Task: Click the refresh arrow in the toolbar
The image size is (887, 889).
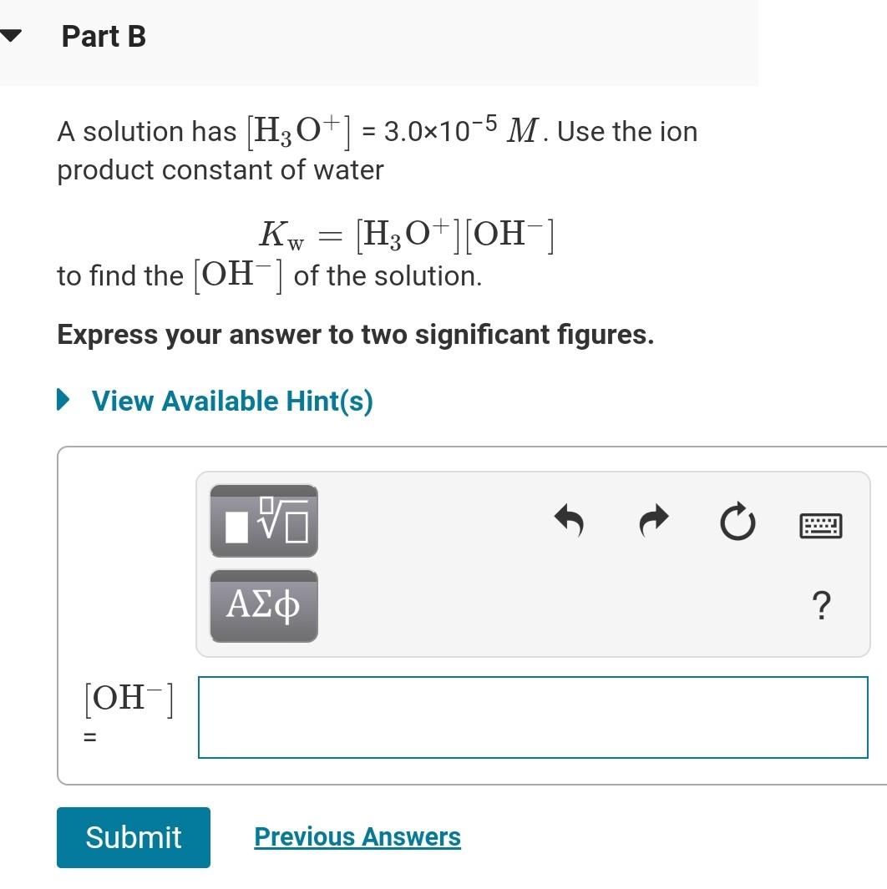Action: tap(738, 523)
